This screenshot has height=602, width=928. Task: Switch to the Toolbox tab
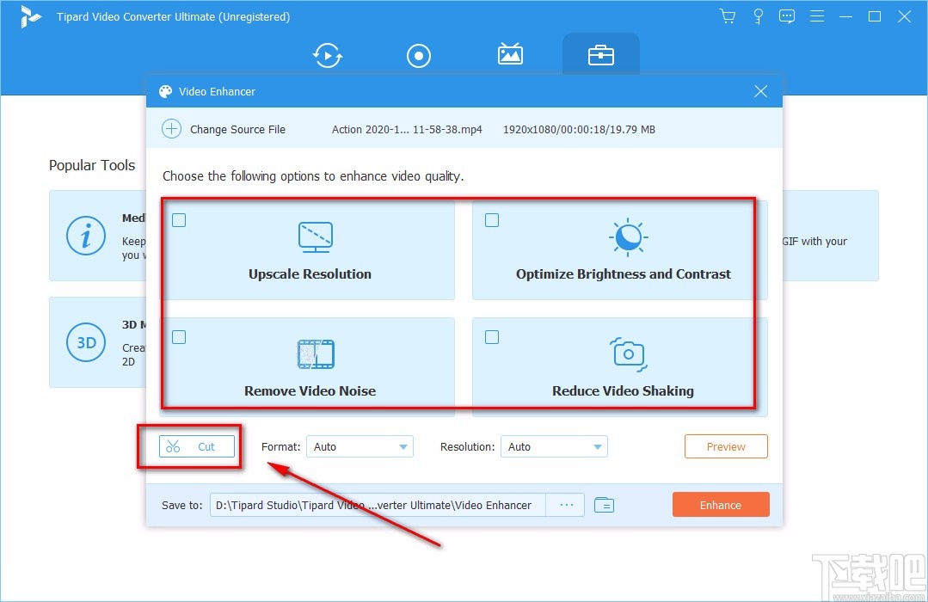pos(600,56)
